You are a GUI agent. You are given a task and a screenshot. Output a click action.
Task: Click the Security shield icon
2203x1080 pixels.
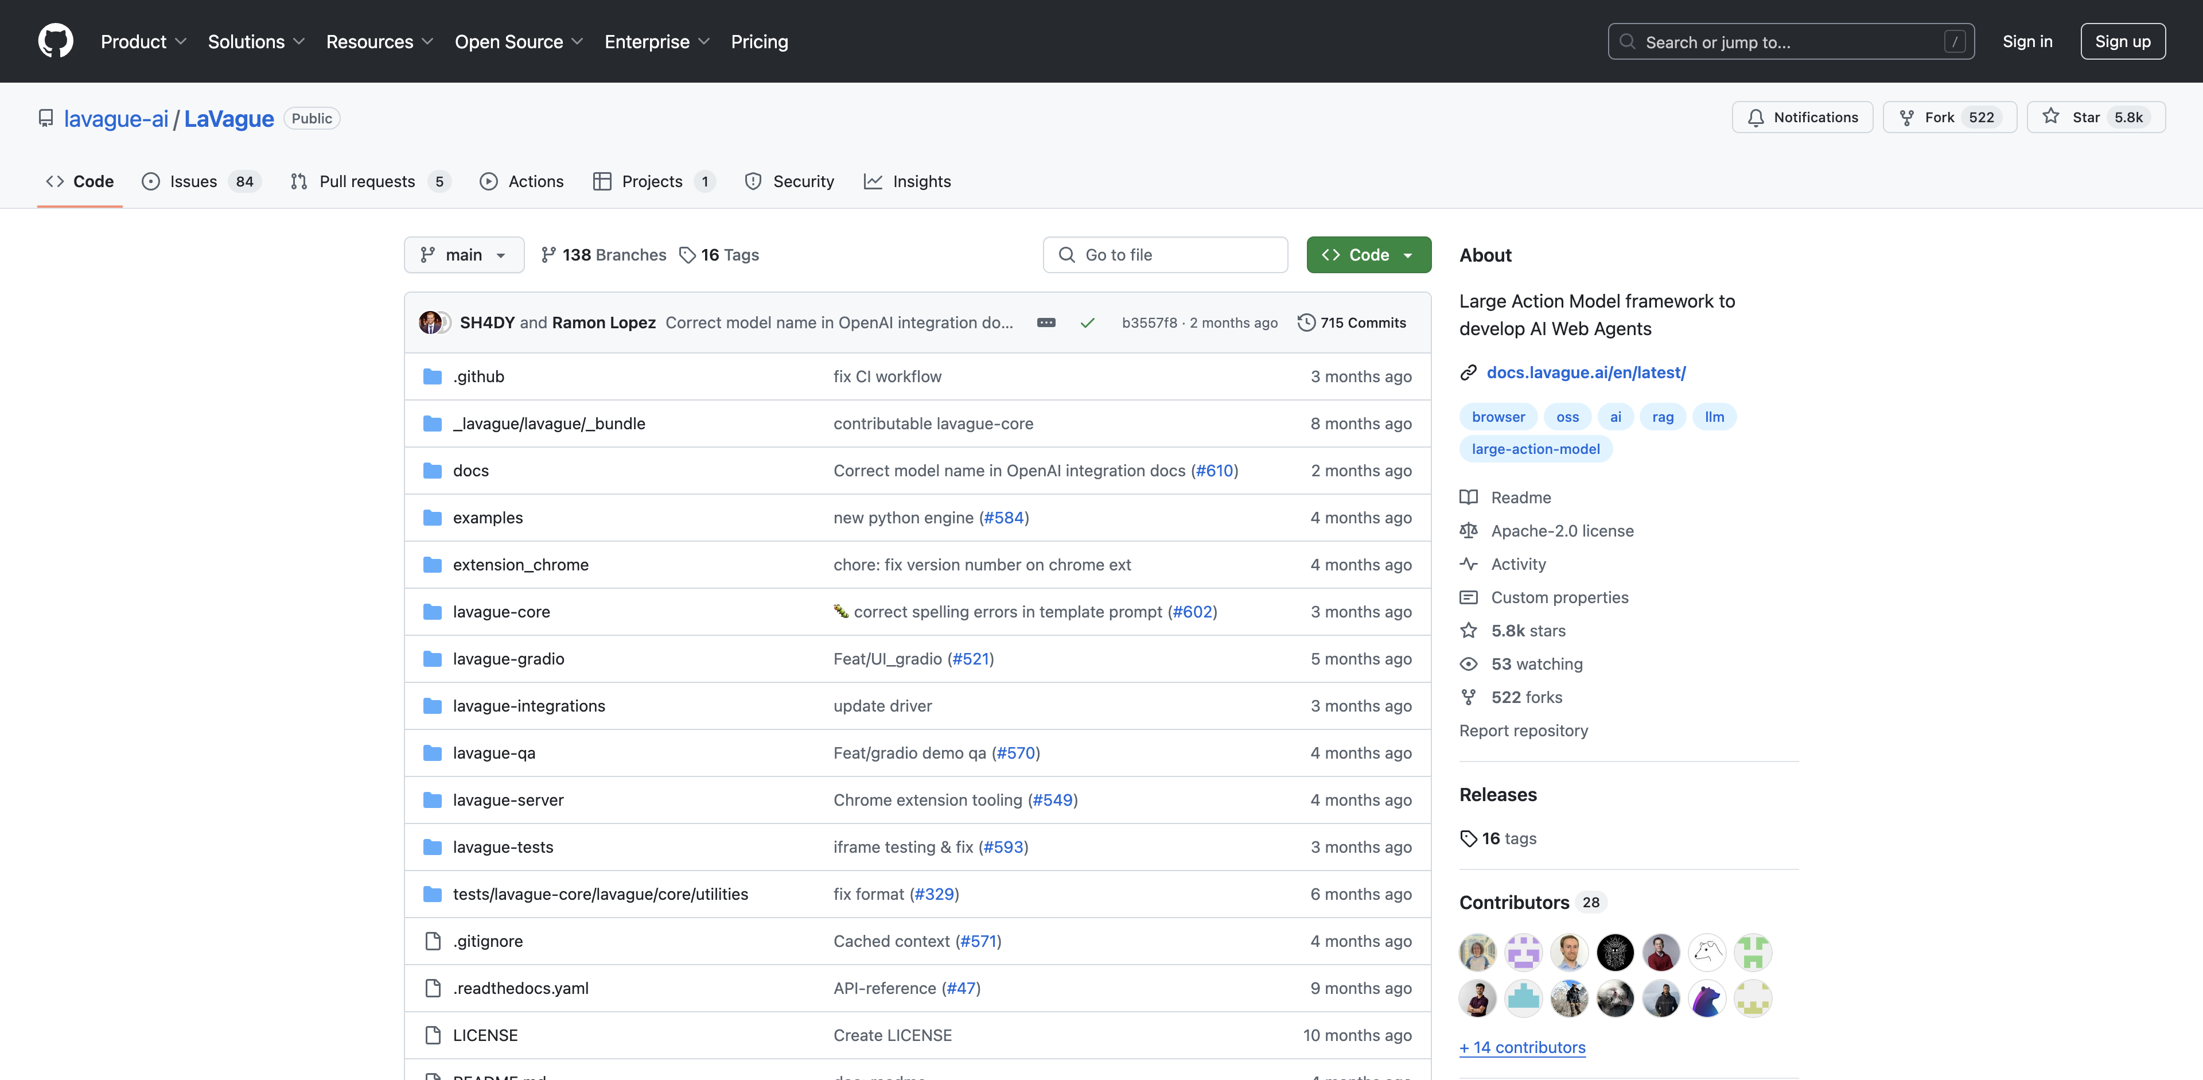pos(753,180)
